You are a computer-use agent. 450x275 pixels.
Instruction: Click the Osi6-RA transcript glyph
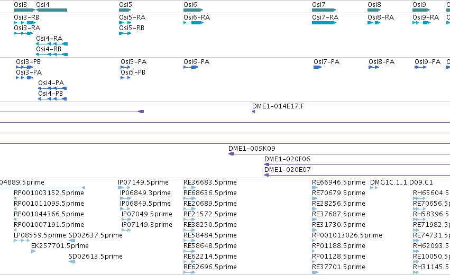click(194, 23)
